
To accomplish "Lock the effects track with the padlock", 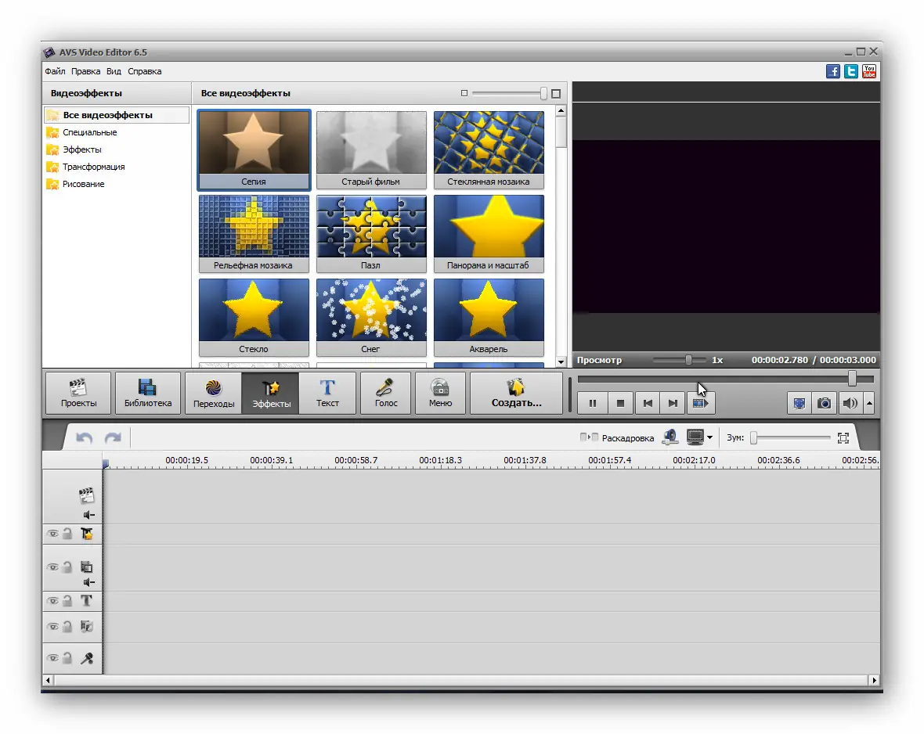I will click(67, 533).
